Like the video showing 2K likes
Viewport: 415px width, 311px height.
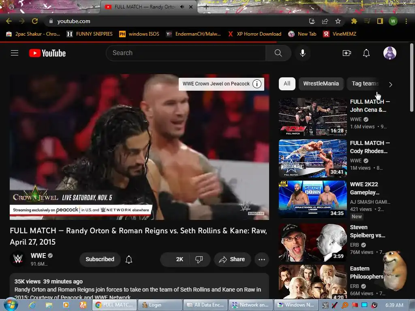175,260
